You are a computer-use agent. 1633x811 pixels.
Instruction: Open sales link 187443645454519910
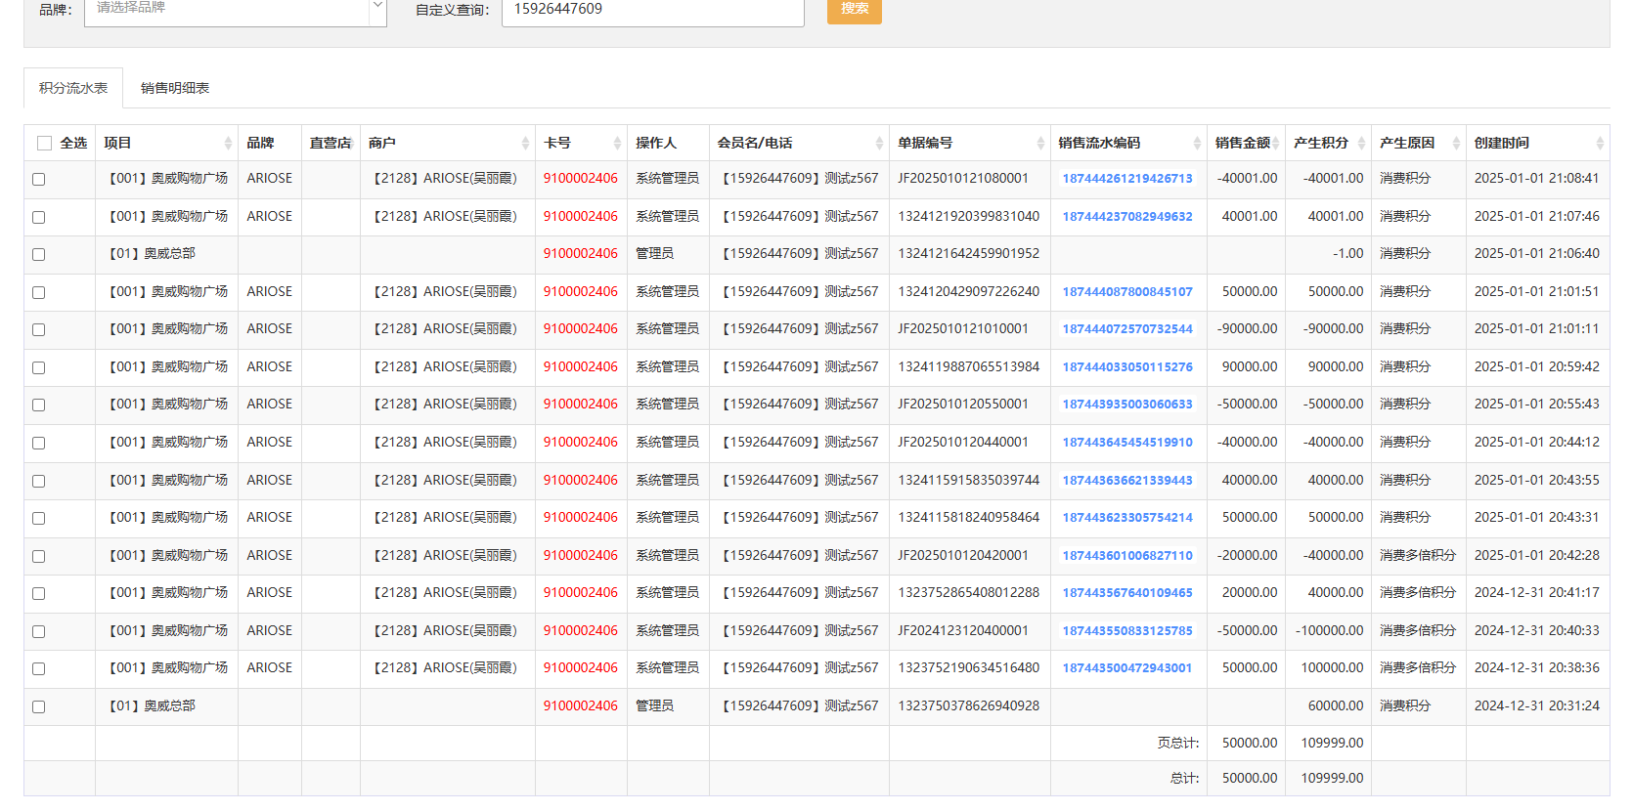tap(1127, 443)
